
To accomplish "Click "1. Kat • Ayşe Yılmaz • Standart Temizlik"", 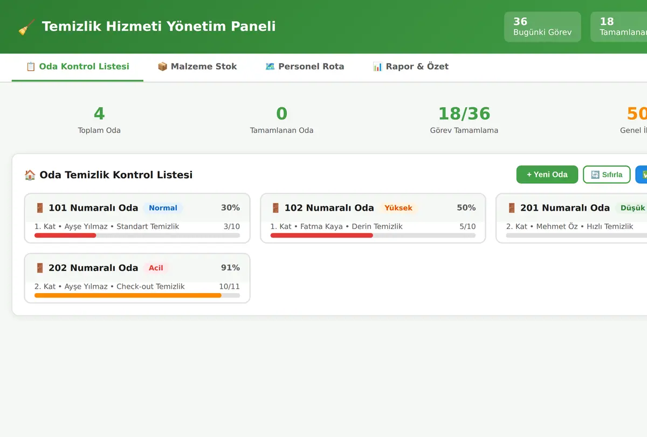I will pos(107,227).
